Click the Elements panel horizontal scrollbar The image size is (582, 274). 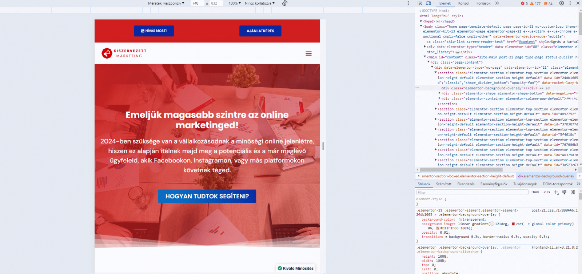coord(461,170)
